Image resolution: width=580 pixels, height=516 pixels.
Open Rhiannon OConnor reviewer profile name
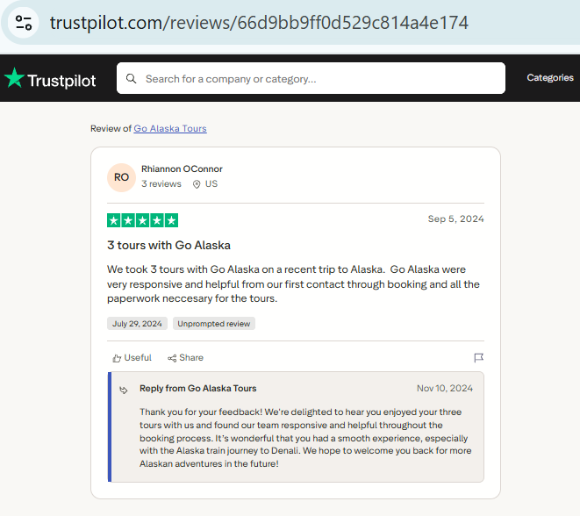click(x=182, y=169)
